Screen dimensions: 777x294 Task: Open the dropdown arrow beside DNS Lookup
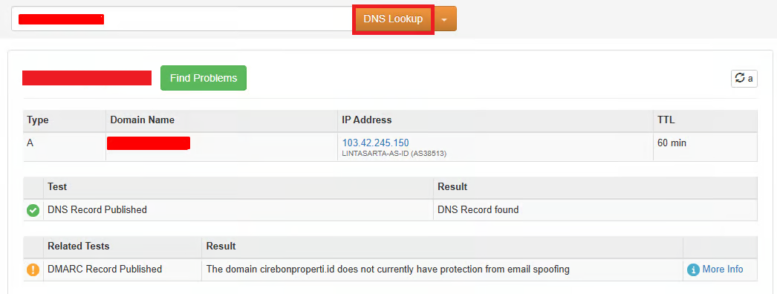click(444, 19)
